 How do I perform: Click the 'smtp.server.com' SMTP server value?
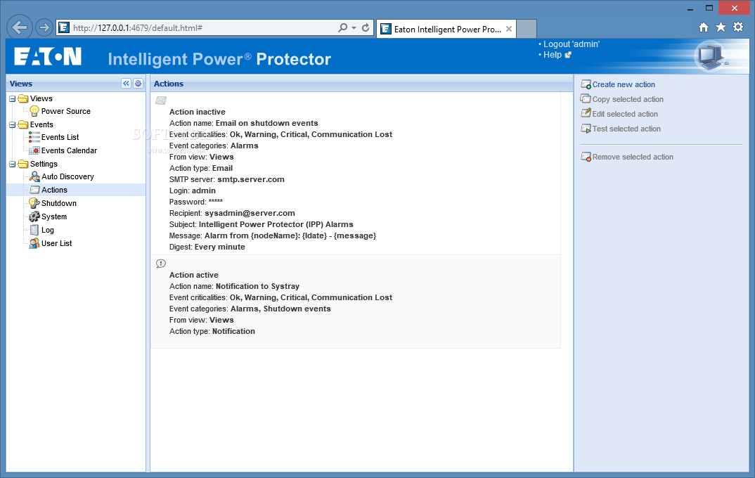click(x=251, y=179)
